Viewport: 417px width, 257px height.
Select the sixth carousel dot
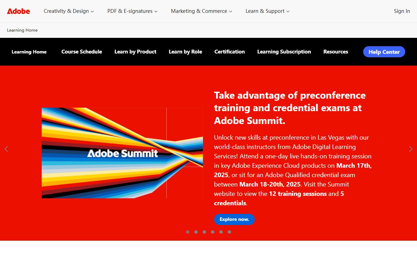[x=229, y=232]
